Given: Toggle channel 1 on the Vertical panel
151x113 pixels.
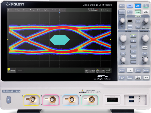Looking at the screenshot, I should pyautogui.click(x=133, y=36).
